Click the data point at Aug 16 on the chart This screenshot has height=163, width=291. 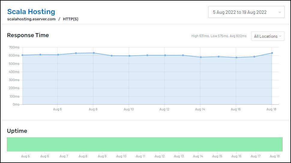tap(236, 57)
